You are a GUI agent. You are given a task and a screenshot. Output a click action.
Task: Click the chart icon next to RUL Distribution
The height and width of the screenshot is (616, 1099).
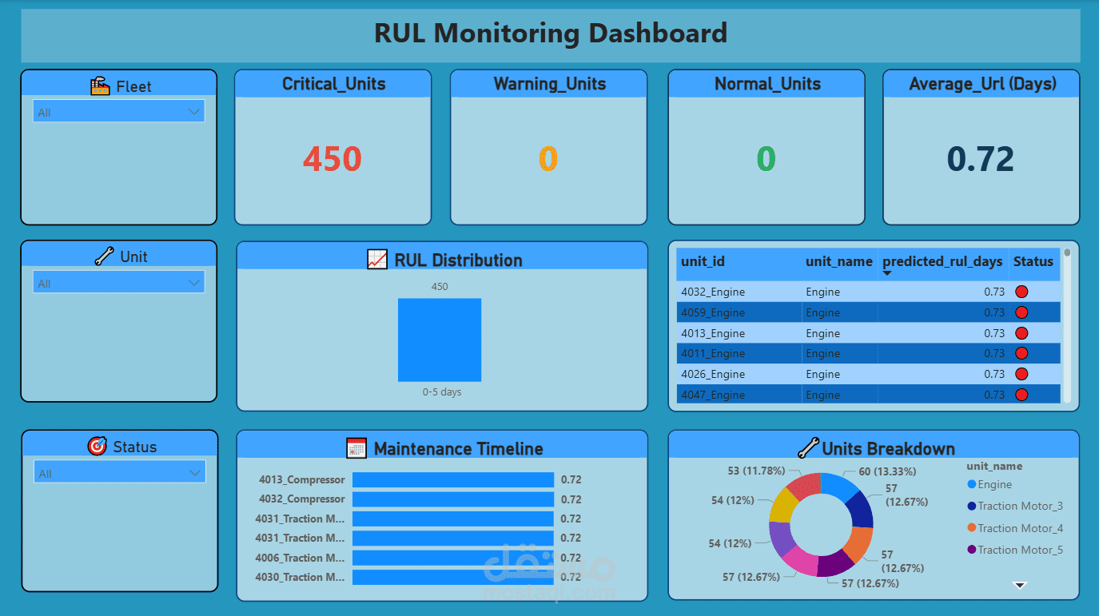tap(376, 260)
